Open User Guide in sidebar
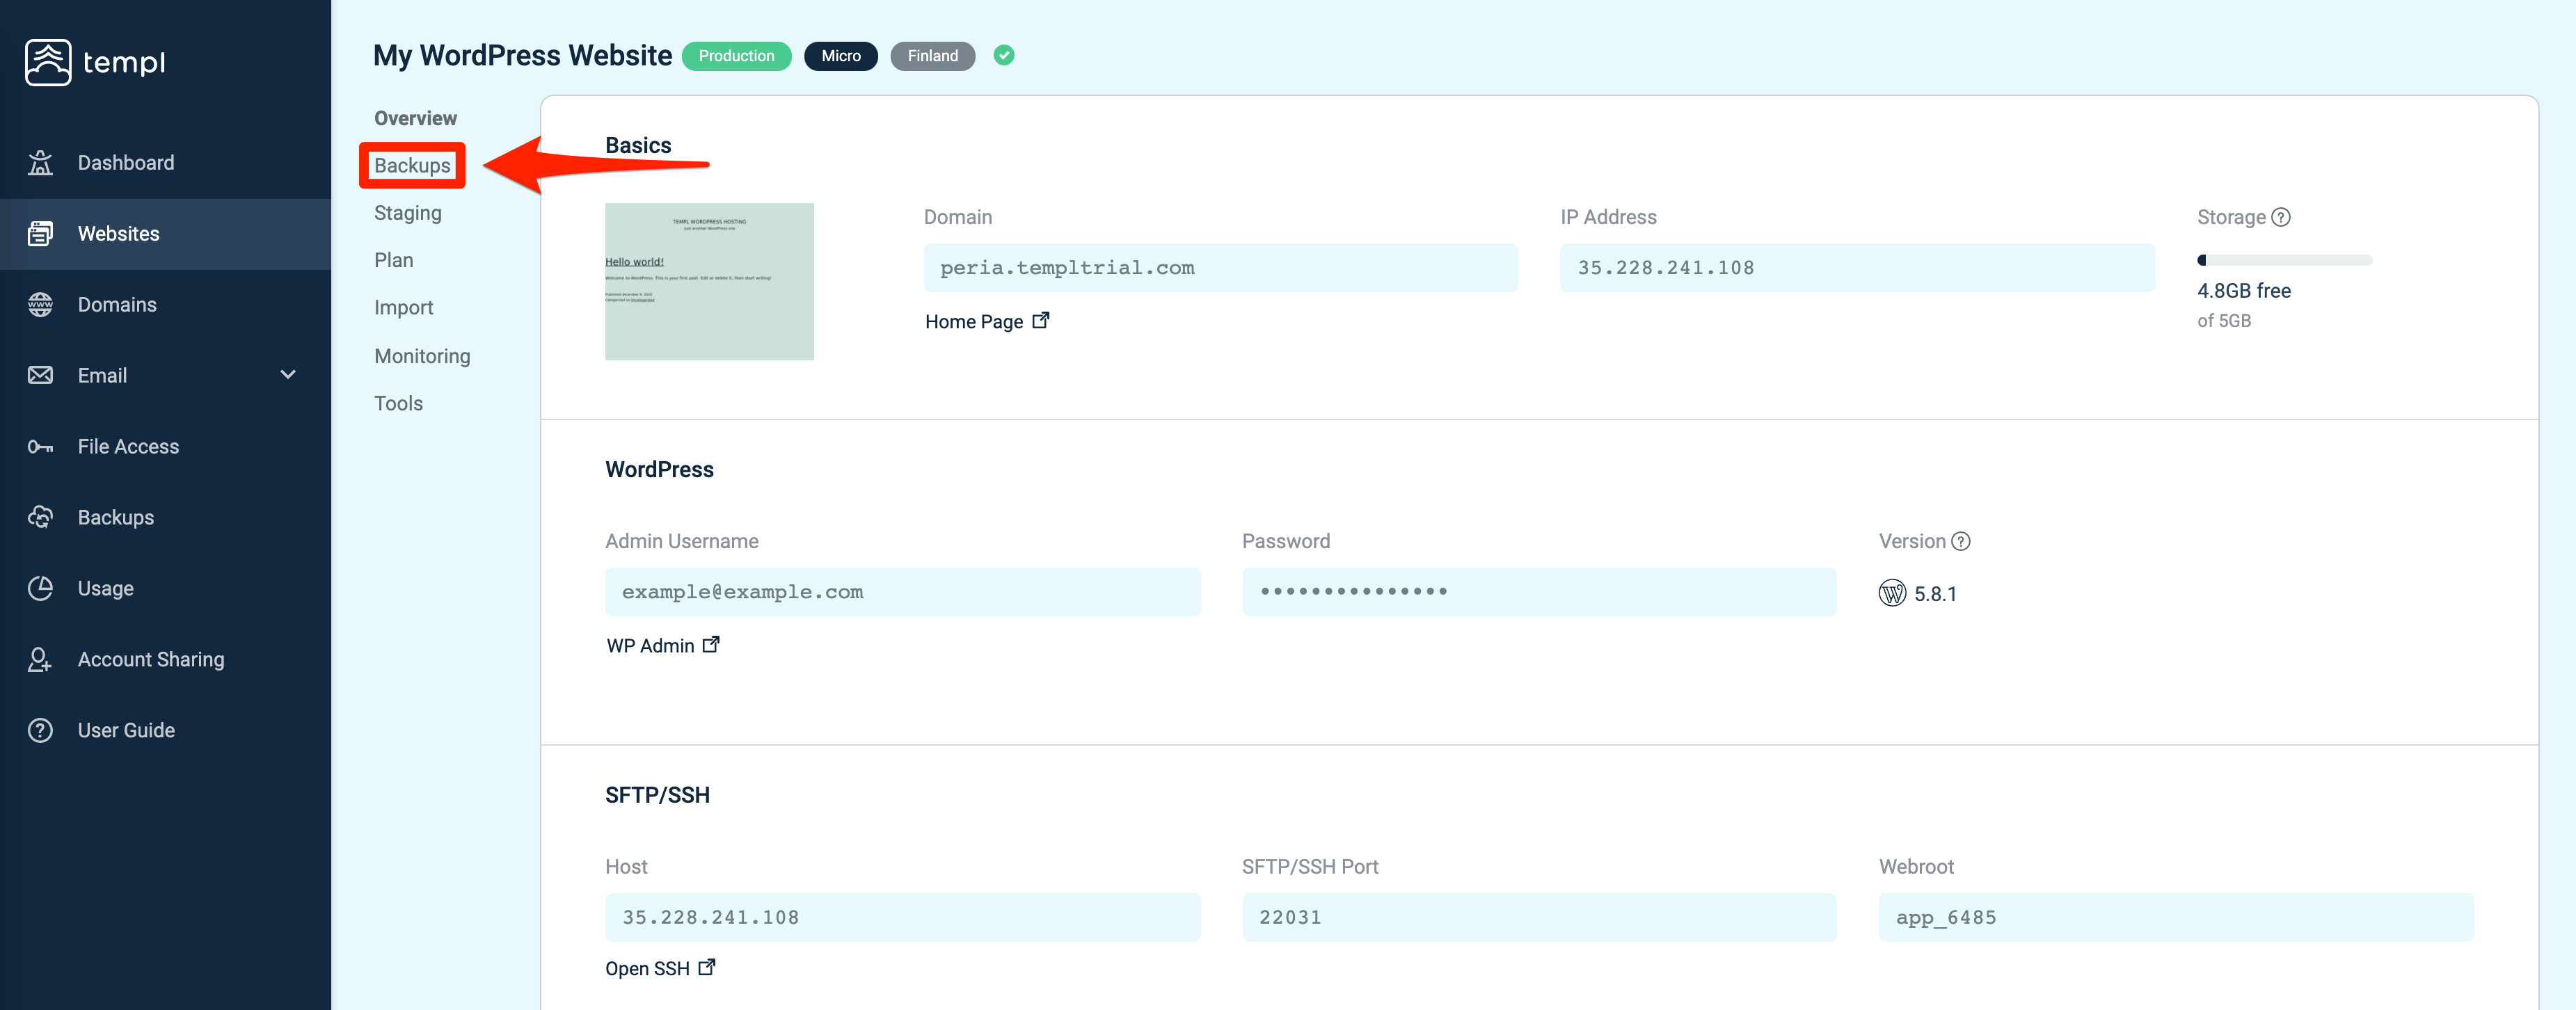 (x=165, y=730)
